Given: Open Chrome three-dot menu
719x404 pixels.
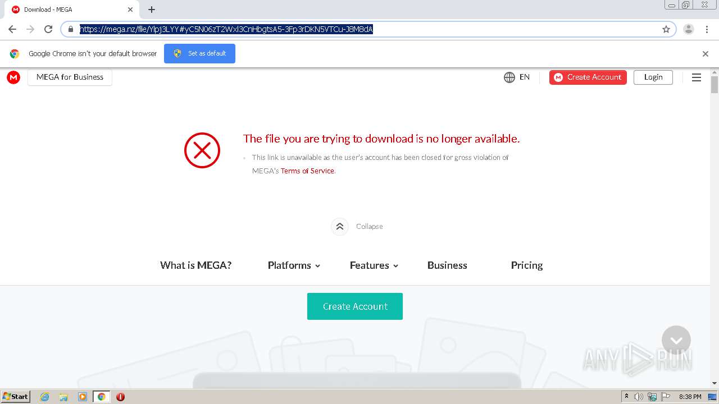Looking at the screenshot, I should point(707,29).
